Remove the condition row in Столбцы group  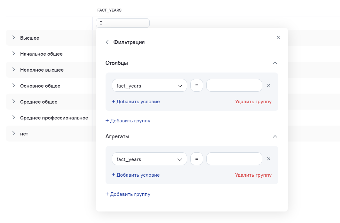(x=269, y=85)
